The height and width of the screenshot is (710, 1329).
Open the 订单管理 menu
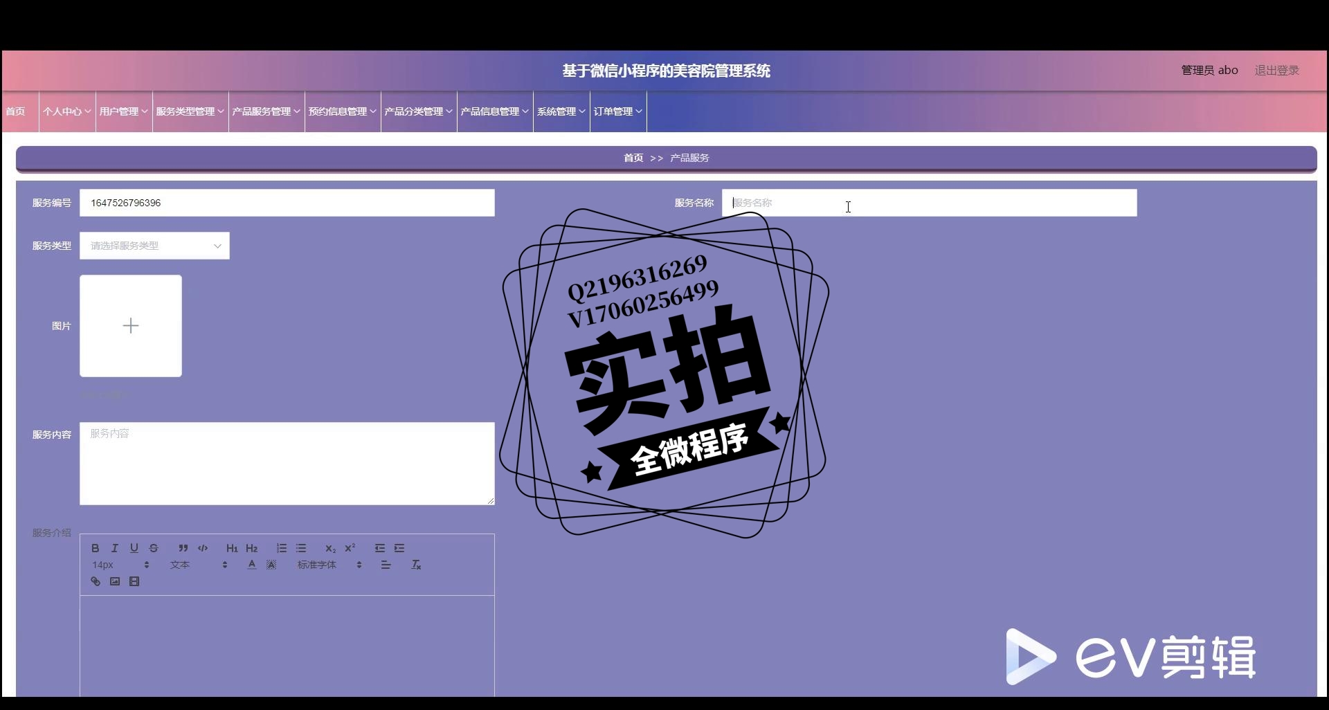[x=618, y=111]
